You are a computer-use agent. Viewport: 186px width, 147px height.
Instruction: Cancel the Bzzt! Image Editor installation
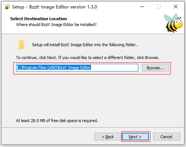(167, 137)
